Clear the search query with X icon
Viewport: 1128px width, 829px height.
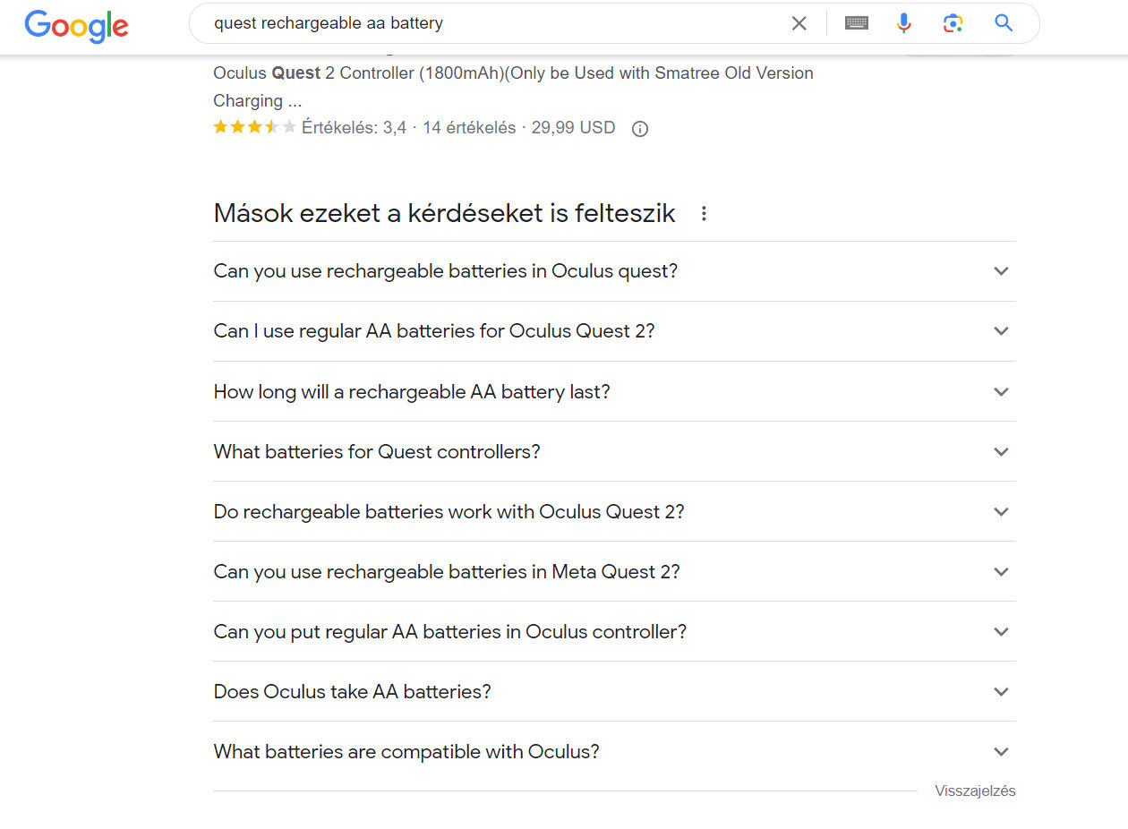tap(799, 23)
